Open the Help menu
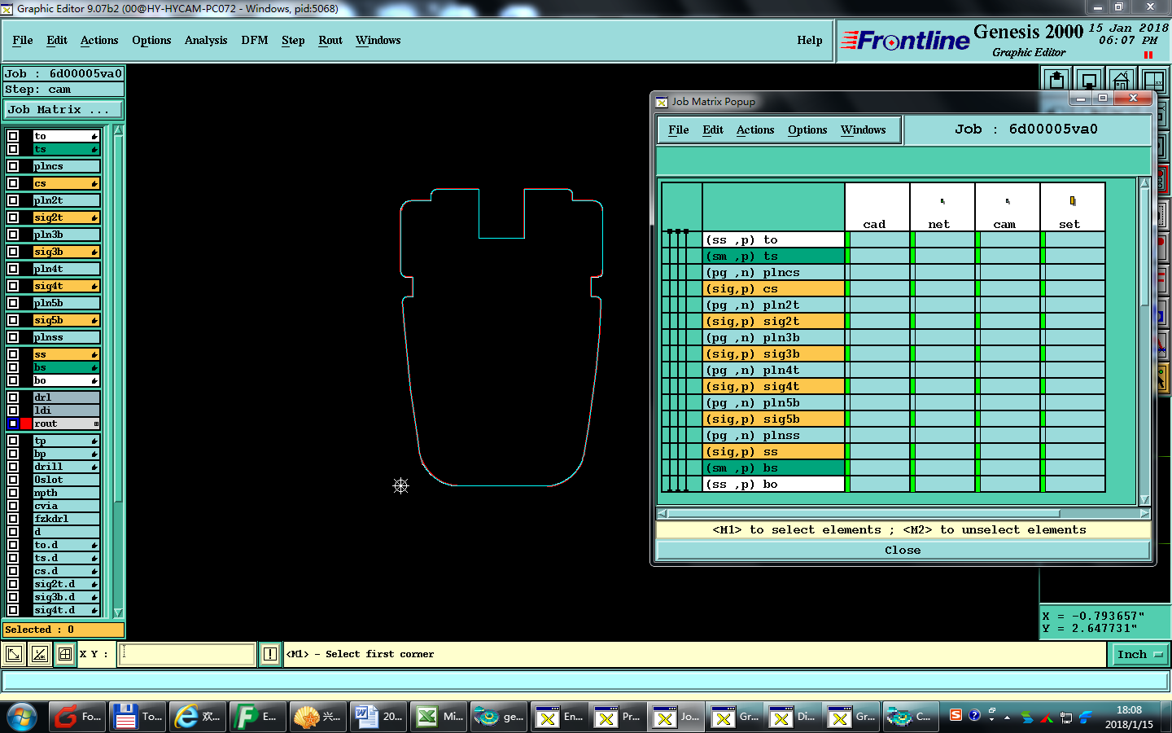Screen dimensions: 1172x733 click(x=810, y=40)
